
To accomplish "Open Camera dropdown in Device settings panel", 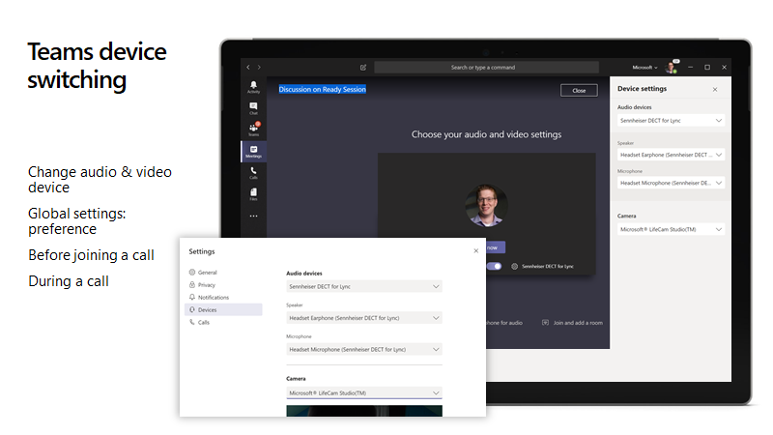I will click(x=671, y=229).
